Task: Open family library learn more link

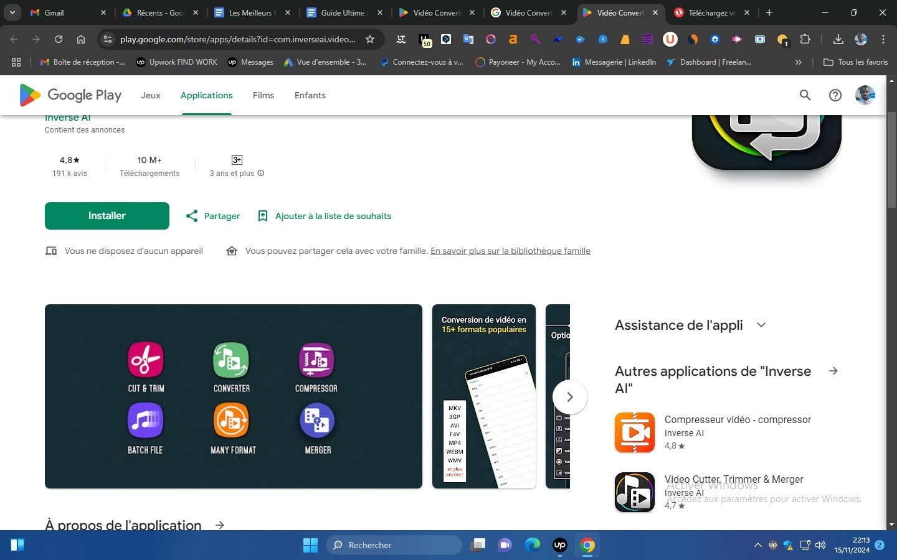Action: tap(510, 251)
